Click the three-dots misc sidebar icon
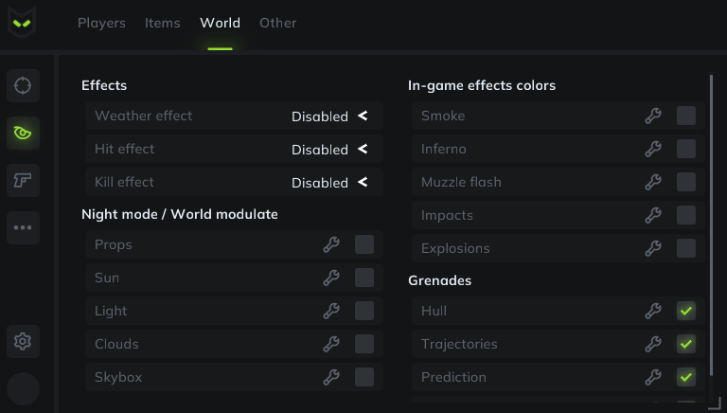727x413 pixels. 23,227
